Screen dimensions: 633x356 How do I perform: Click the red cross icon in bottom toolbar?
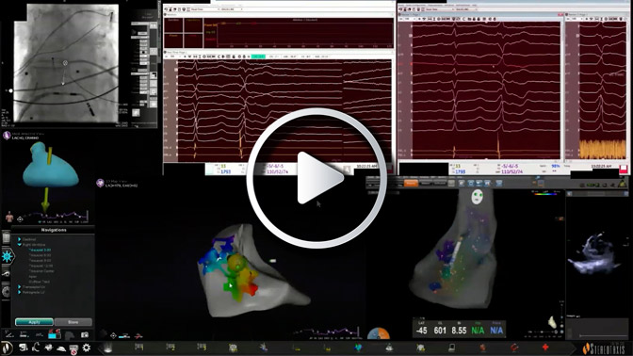[x=545, y=348]
